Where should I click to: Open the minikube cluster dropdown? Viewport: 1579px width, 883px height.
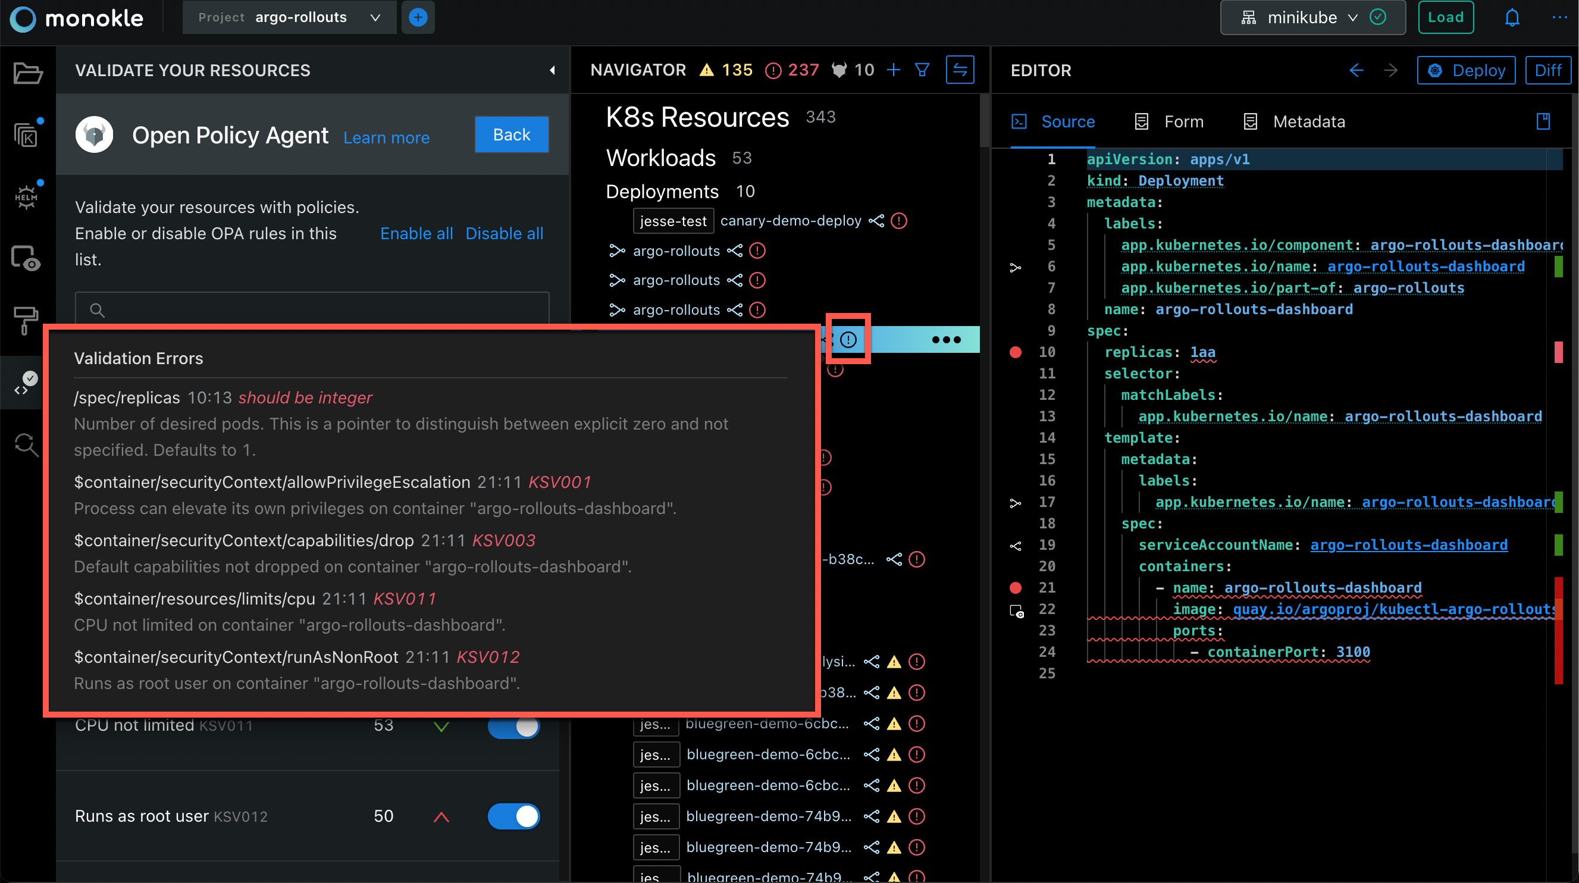click(x=1312, y=17)
